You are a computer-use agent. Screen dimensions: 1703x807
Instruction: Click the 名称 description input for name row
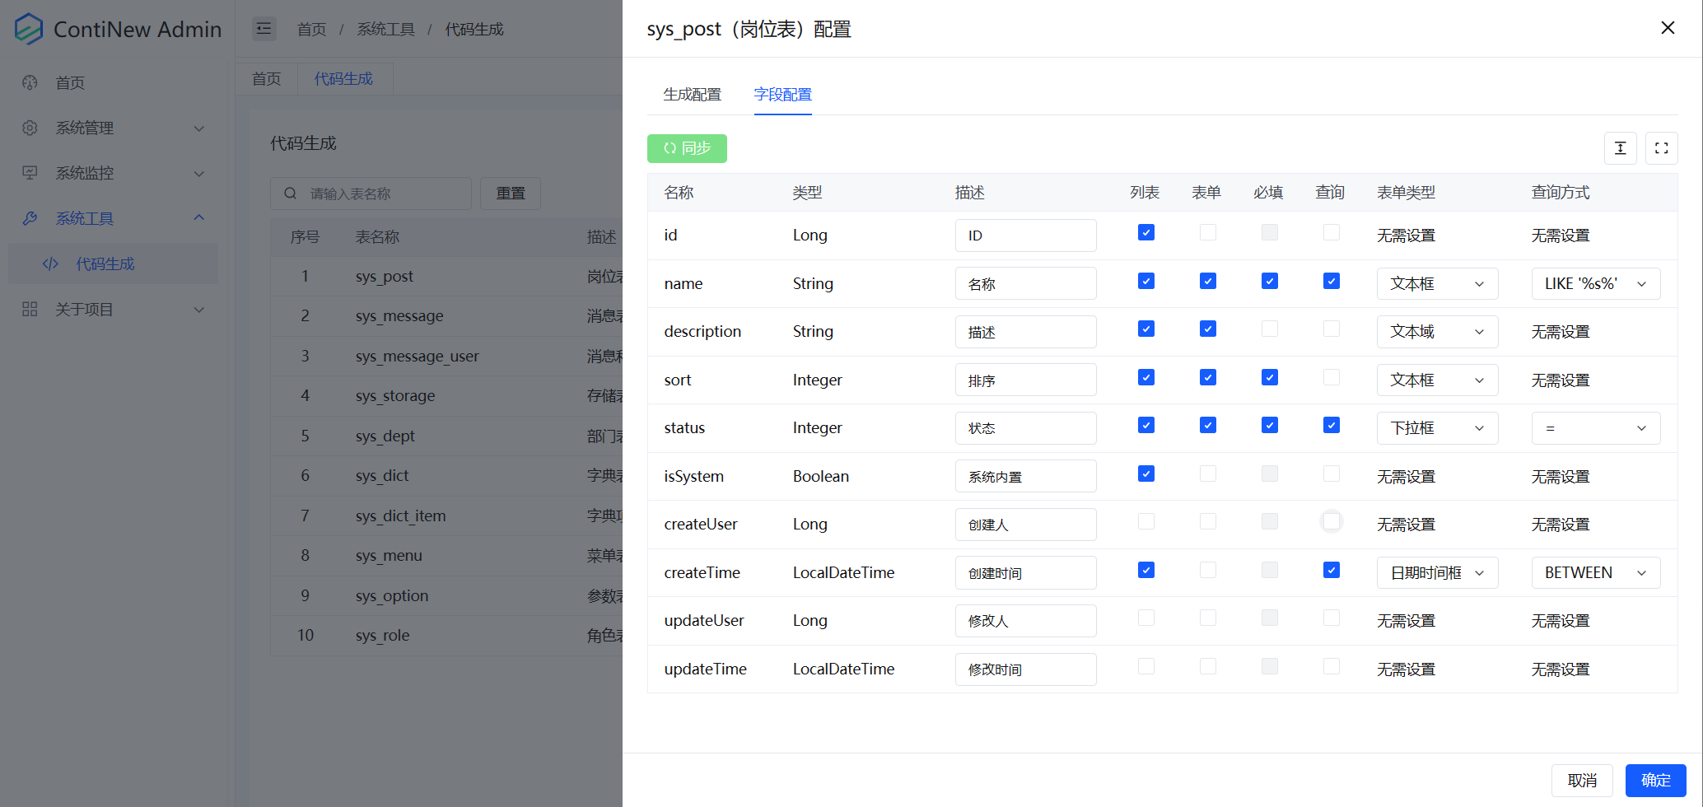click(x=1025, y=283)
